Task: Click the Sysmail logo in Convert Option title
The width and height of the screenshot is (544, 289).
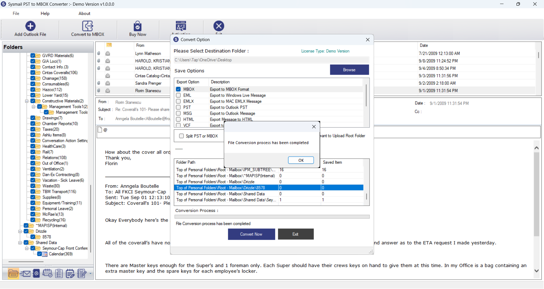Action: tap(176, 39)
